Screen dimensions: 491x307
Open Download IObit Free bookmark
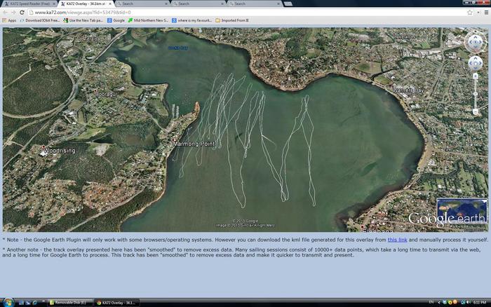(x=40, y=20)
